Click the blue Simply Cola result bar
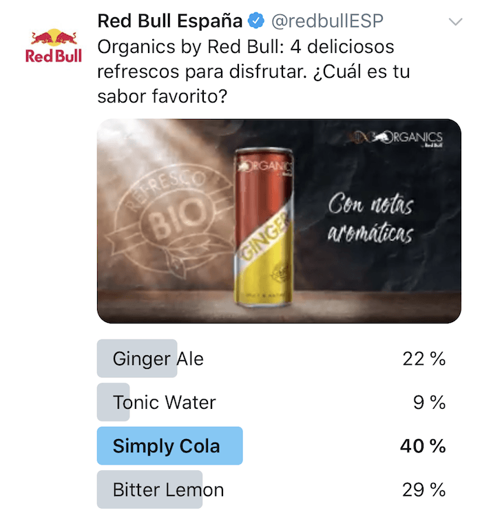 (x=170, y=446)
